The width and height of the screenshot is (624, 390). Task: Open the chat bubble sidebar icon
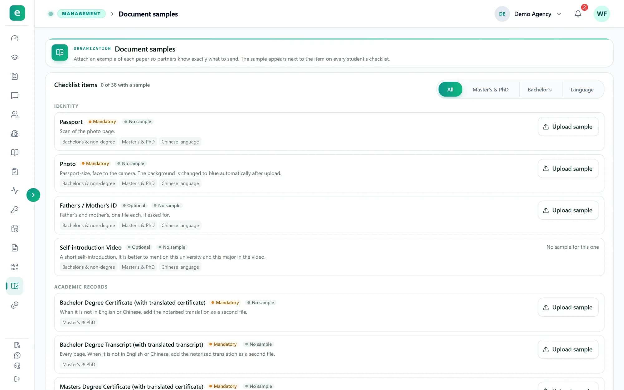click(15, 95)
